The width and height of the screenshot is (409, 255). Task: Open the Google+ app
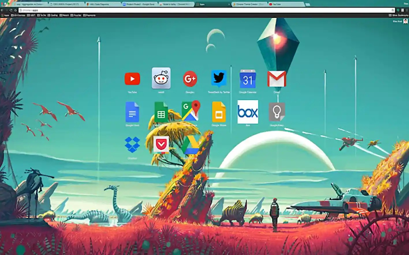coord(190,79)
